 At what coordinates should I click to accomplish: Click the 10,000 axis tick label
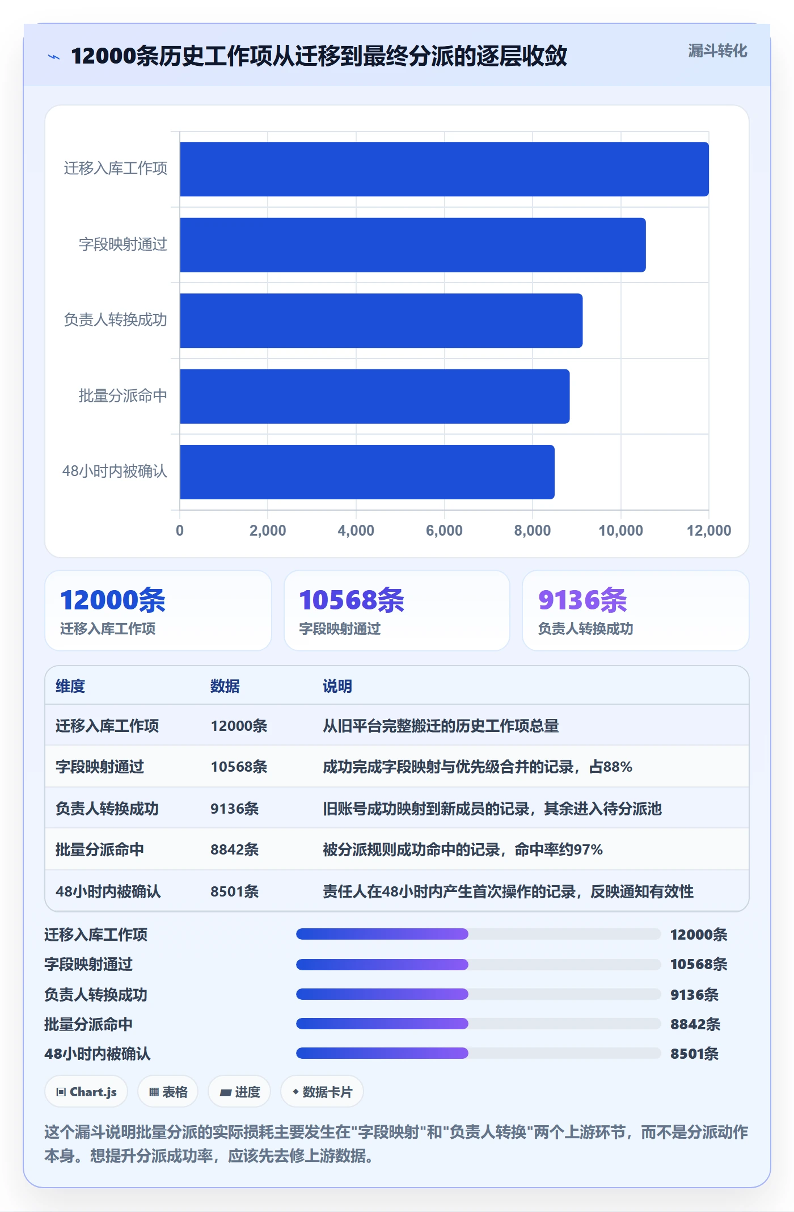620,531
